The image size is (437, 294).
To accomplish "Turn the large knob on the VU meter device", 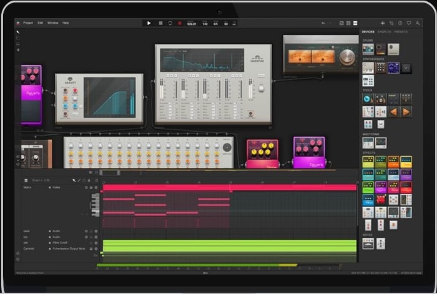I will tap(347, 57).
